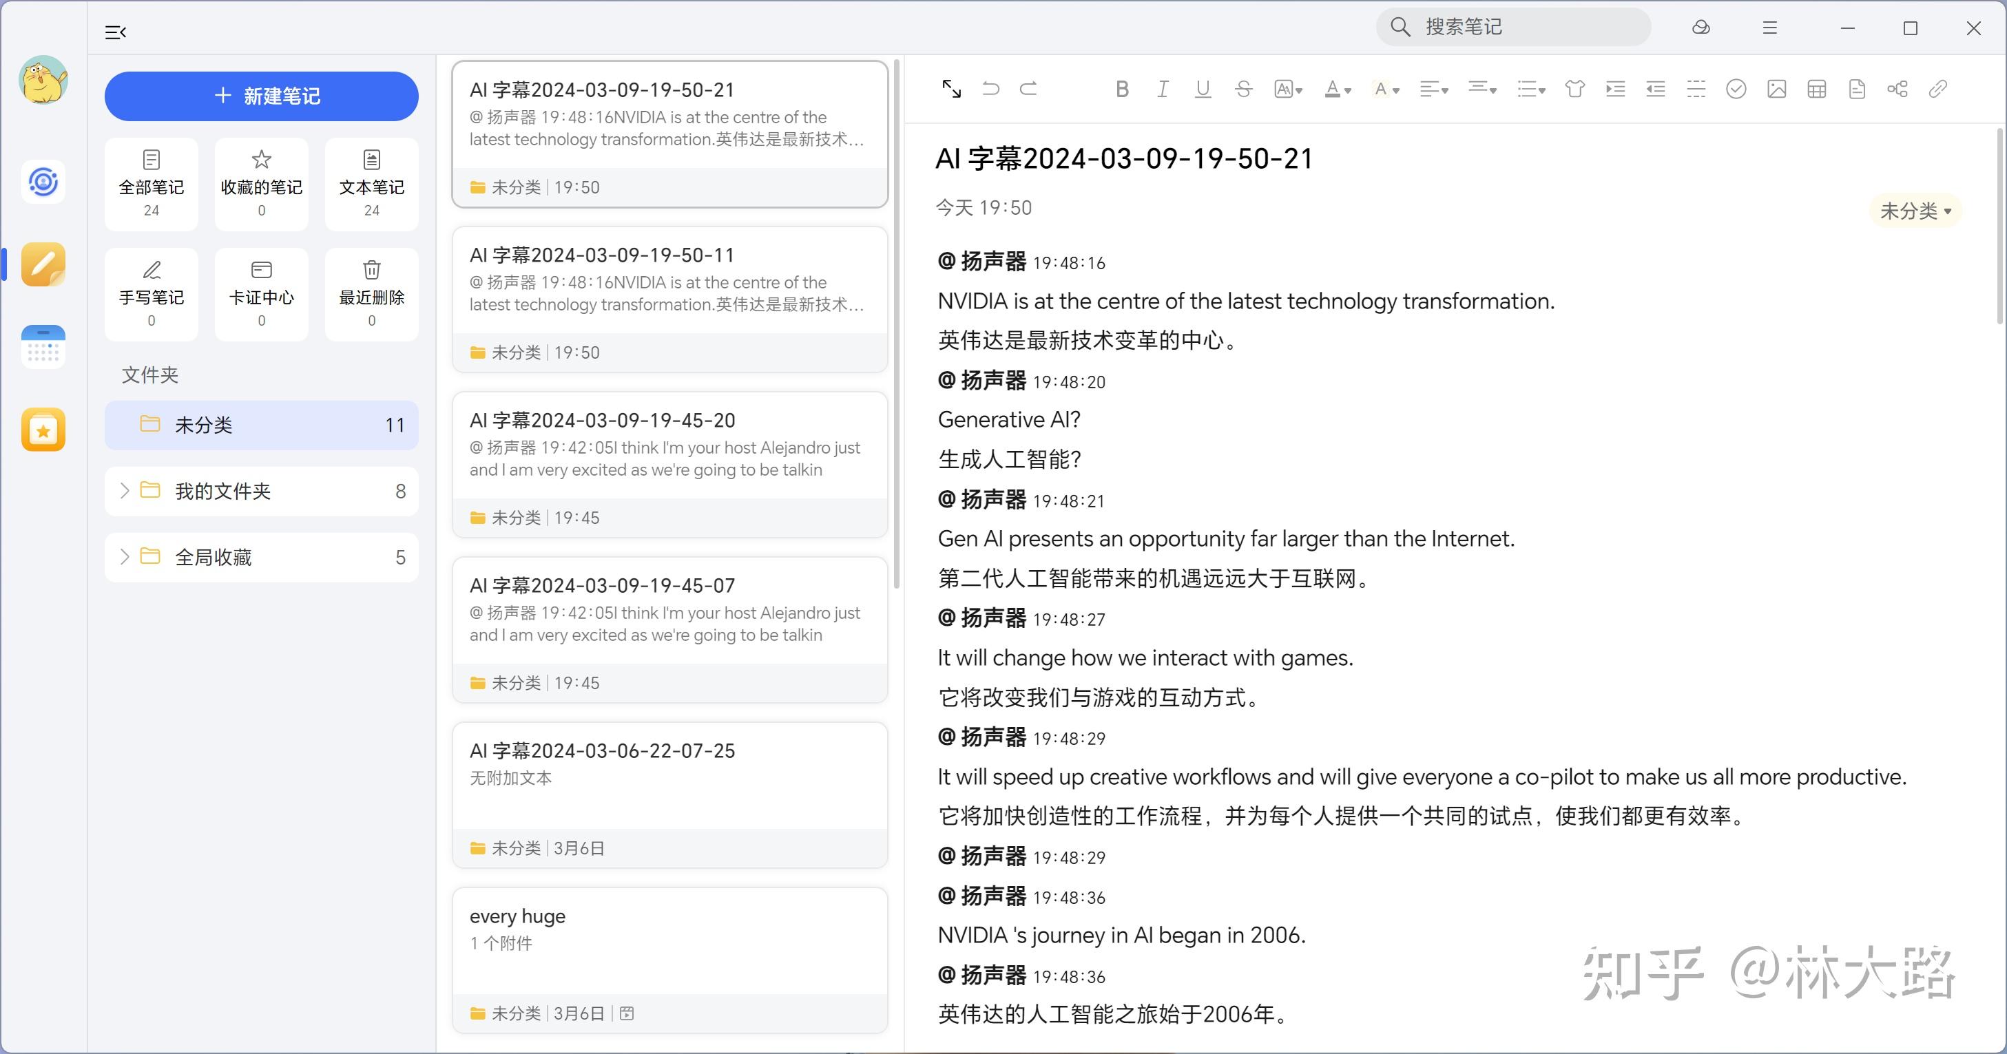Click the search notes field
The image size is (2007, 1054).
coord(1513,28)
